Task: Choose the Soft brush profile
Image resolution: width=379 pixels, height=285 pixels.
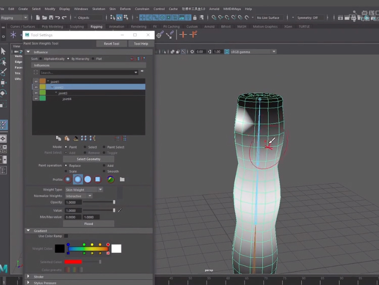Action: 78,179
